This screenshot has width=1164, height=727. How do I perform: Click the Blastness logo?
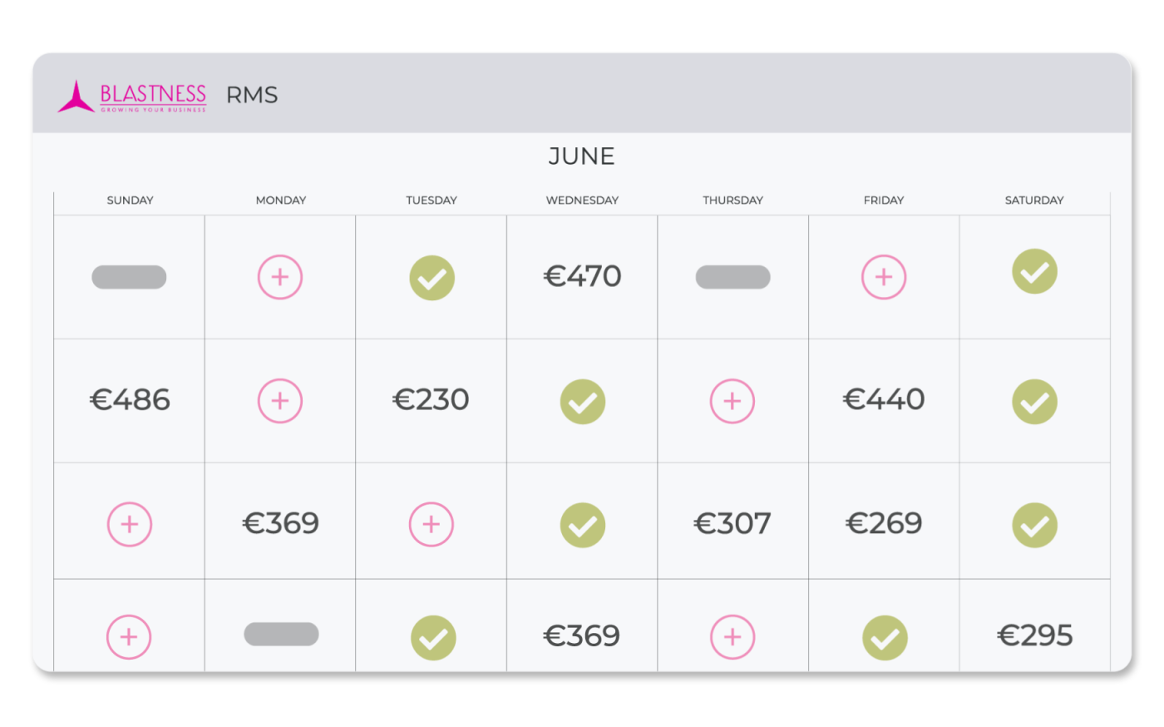click(132, 96)
